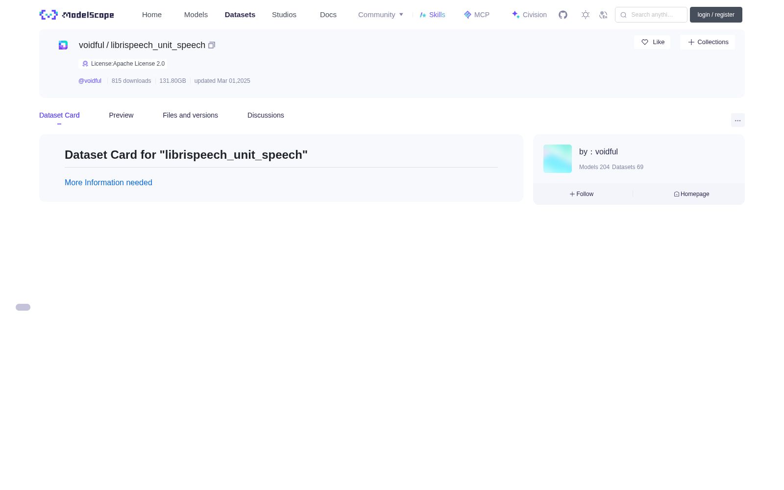Viewport: 784px width, 490px height.
Task: Click the search magnifier icon
Action: (623, 15)
